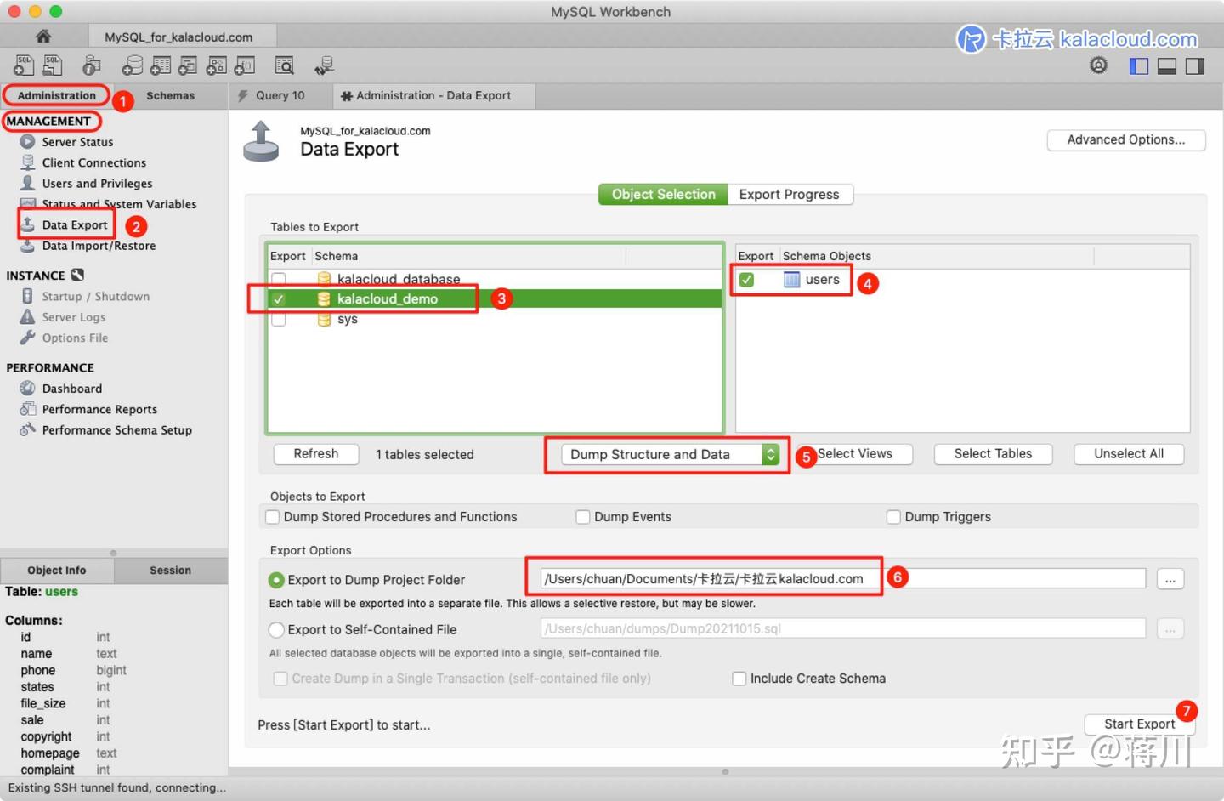Select the Server Status management item
The width and height of the screenshot is (1224, 801).
pos(76,142)
